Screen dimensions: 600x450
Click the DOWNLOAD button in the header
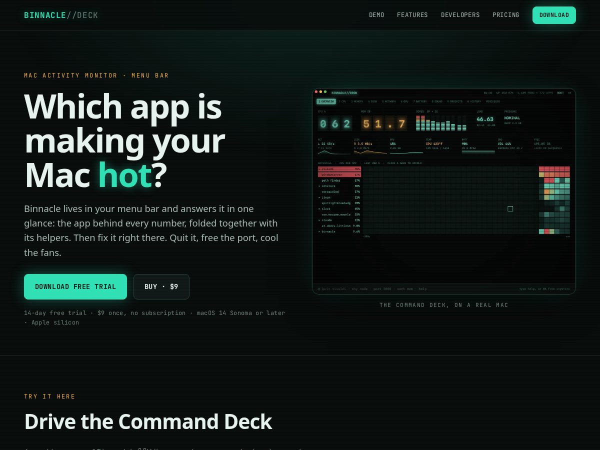pyautogui.click(x=554, y=15)
